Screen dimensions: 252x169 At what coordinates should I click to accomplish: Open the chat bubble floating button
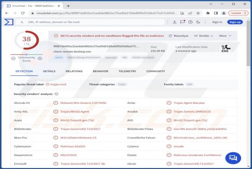pos(233,158)
